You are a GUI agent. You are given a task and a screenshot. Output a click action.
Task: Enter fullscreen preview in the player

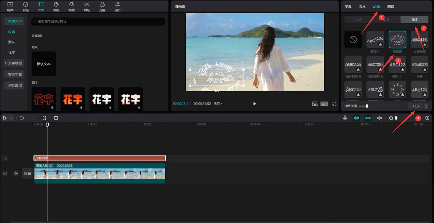point(334,104)
